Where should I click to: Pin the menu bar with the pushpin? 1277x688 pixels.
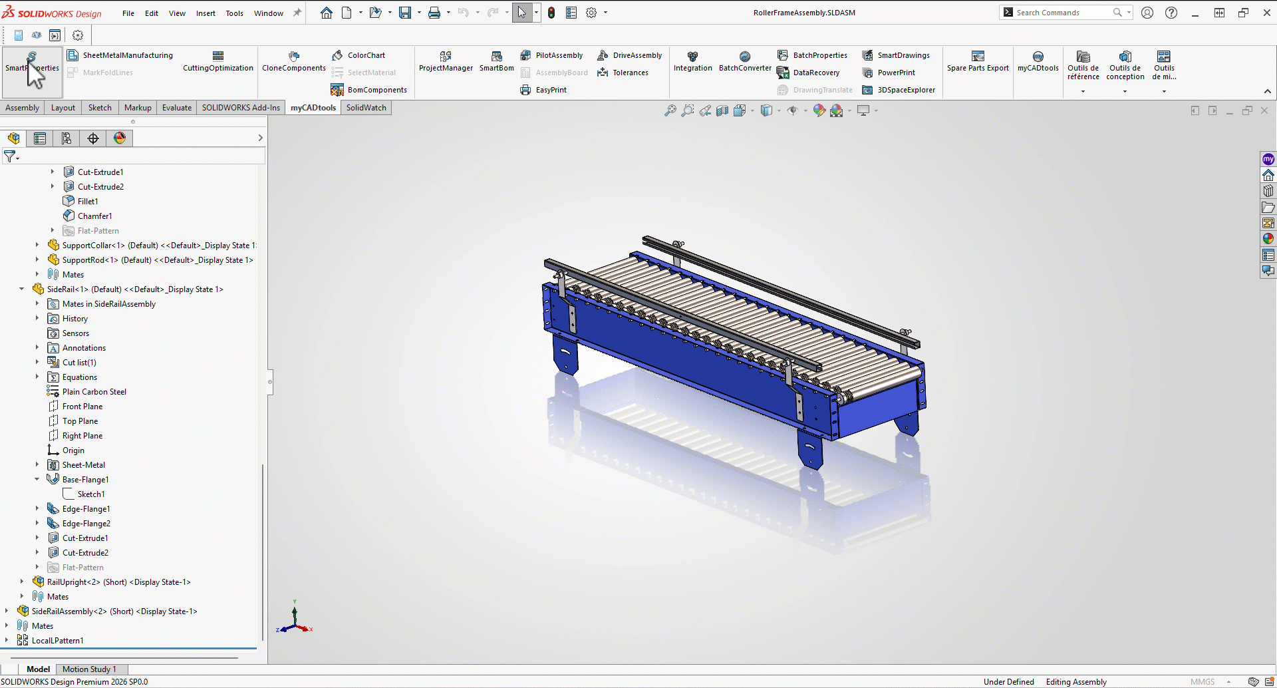[x=297, y=13]
